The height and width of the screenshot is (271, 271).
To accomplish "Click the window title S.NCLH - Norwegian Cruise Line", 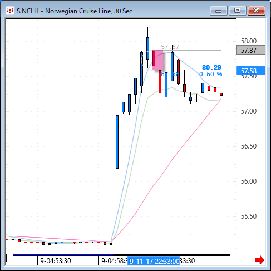I will click(74, 11).
